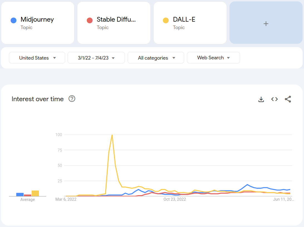Download the Interest over time data
Image resolution: width=304 pixels, height=227 pixels.
[261, 99]
